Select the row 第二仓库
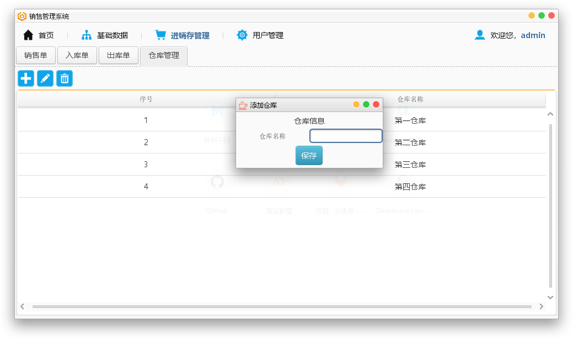 (281, 142)
